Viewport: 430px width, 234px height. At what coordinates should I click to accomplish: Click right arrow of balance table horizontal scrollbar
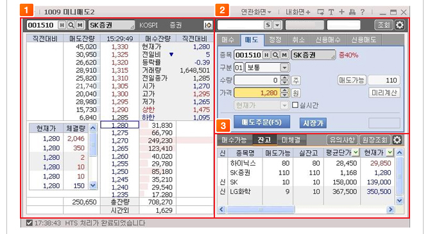[390, 210]
